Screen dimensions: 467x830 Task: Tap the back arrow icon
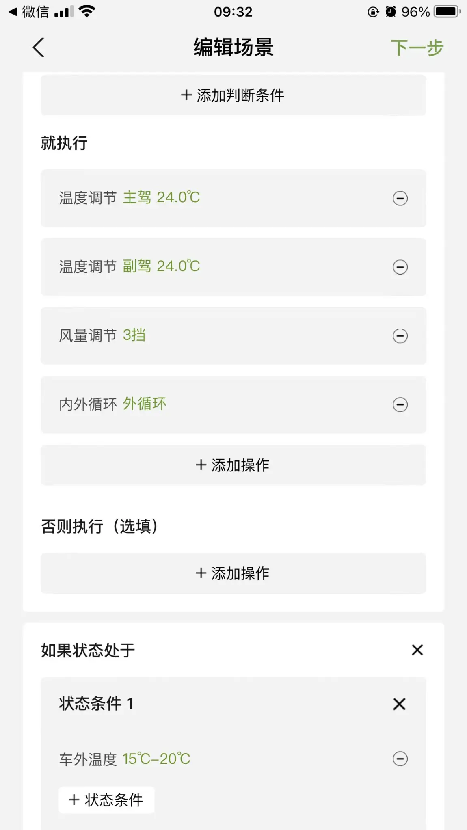tap(39, 48)
